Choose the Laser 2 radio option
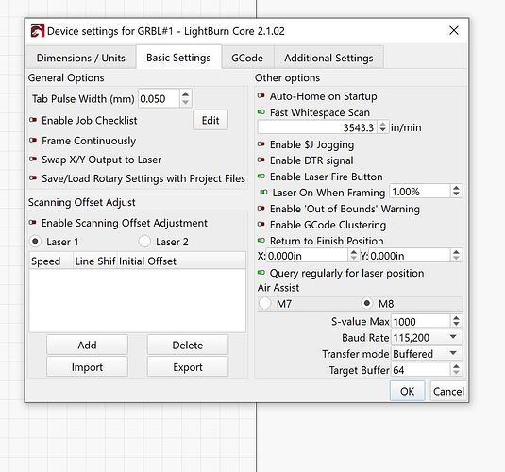Screen dimensions: 505x472 click(x=144, y=242)
